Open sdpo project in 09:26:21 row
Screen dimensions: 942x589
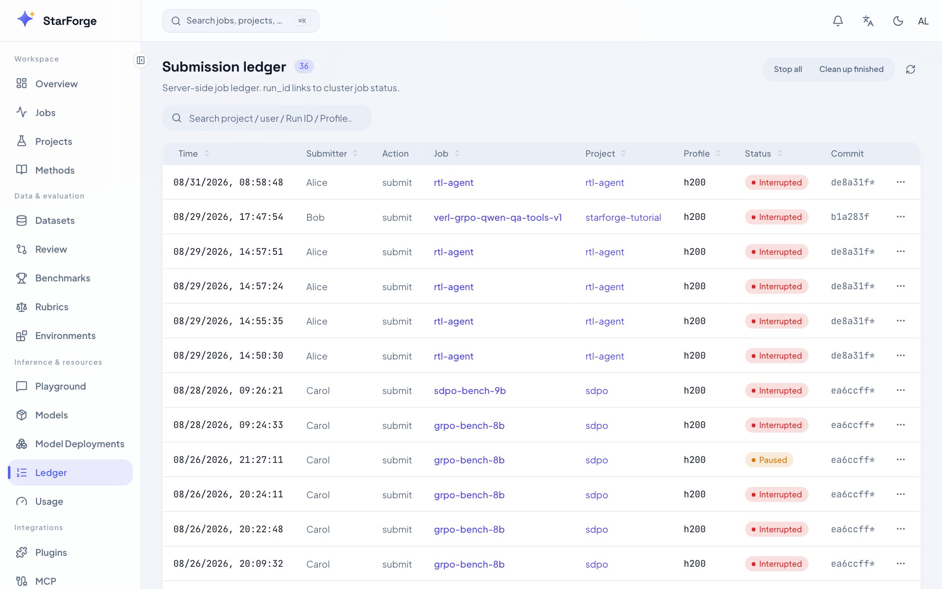point(597,390)
